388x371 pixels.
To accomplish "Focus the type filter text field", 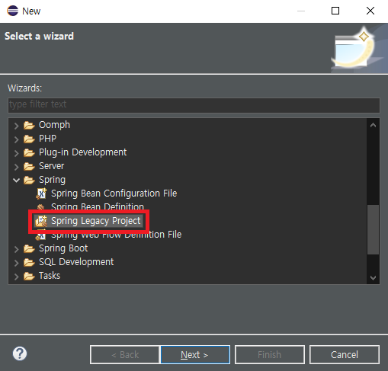I will (194, 105).
